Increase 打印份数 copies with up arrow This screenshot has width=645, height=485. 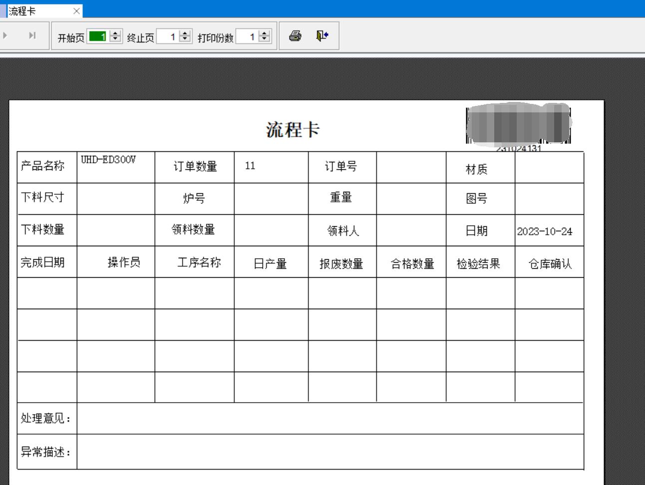[x=265, y=33]
